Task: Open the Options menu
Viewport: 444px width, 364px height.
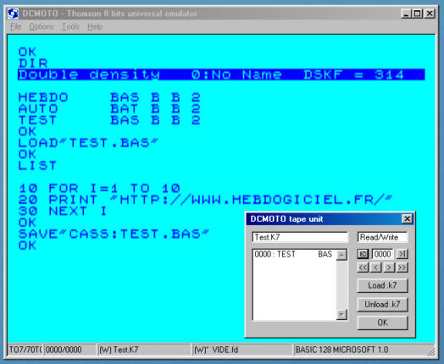Action: [x=42, y=27]
